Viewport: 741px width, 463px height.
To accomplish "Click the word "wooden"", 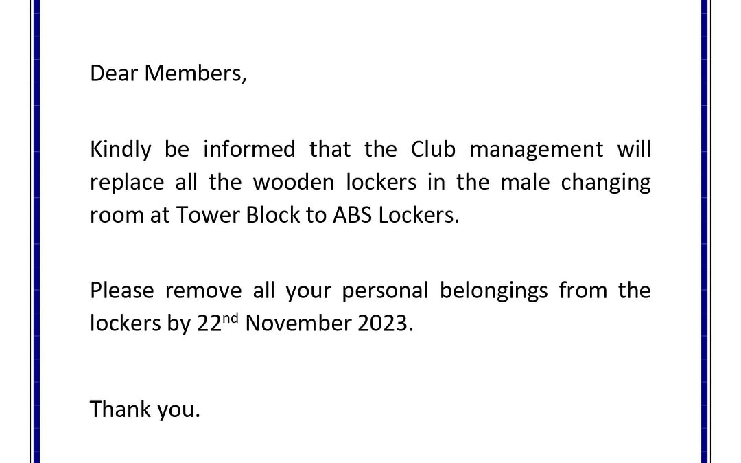I will tap(294, 182).
